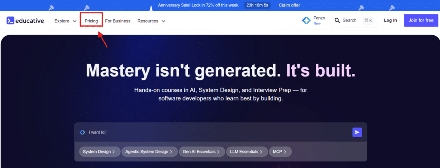
Task: Open the Fenzo New link
Action: [x=313, y=21]
